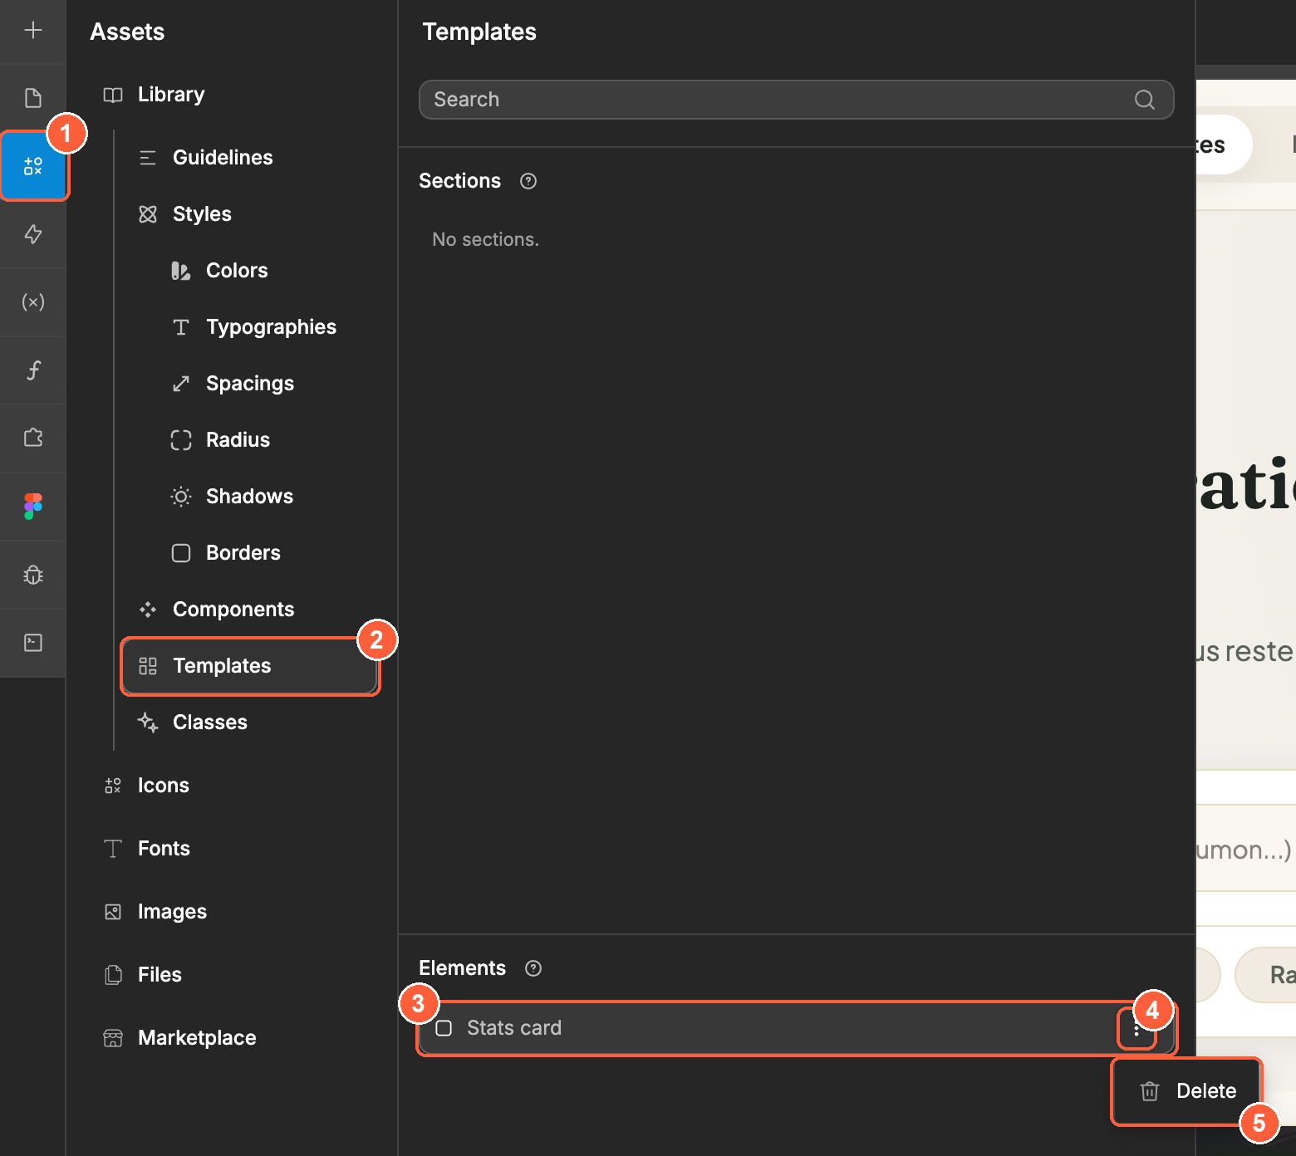
Task: Click the search magnifier icon
Action: (x=1145, y=100)
